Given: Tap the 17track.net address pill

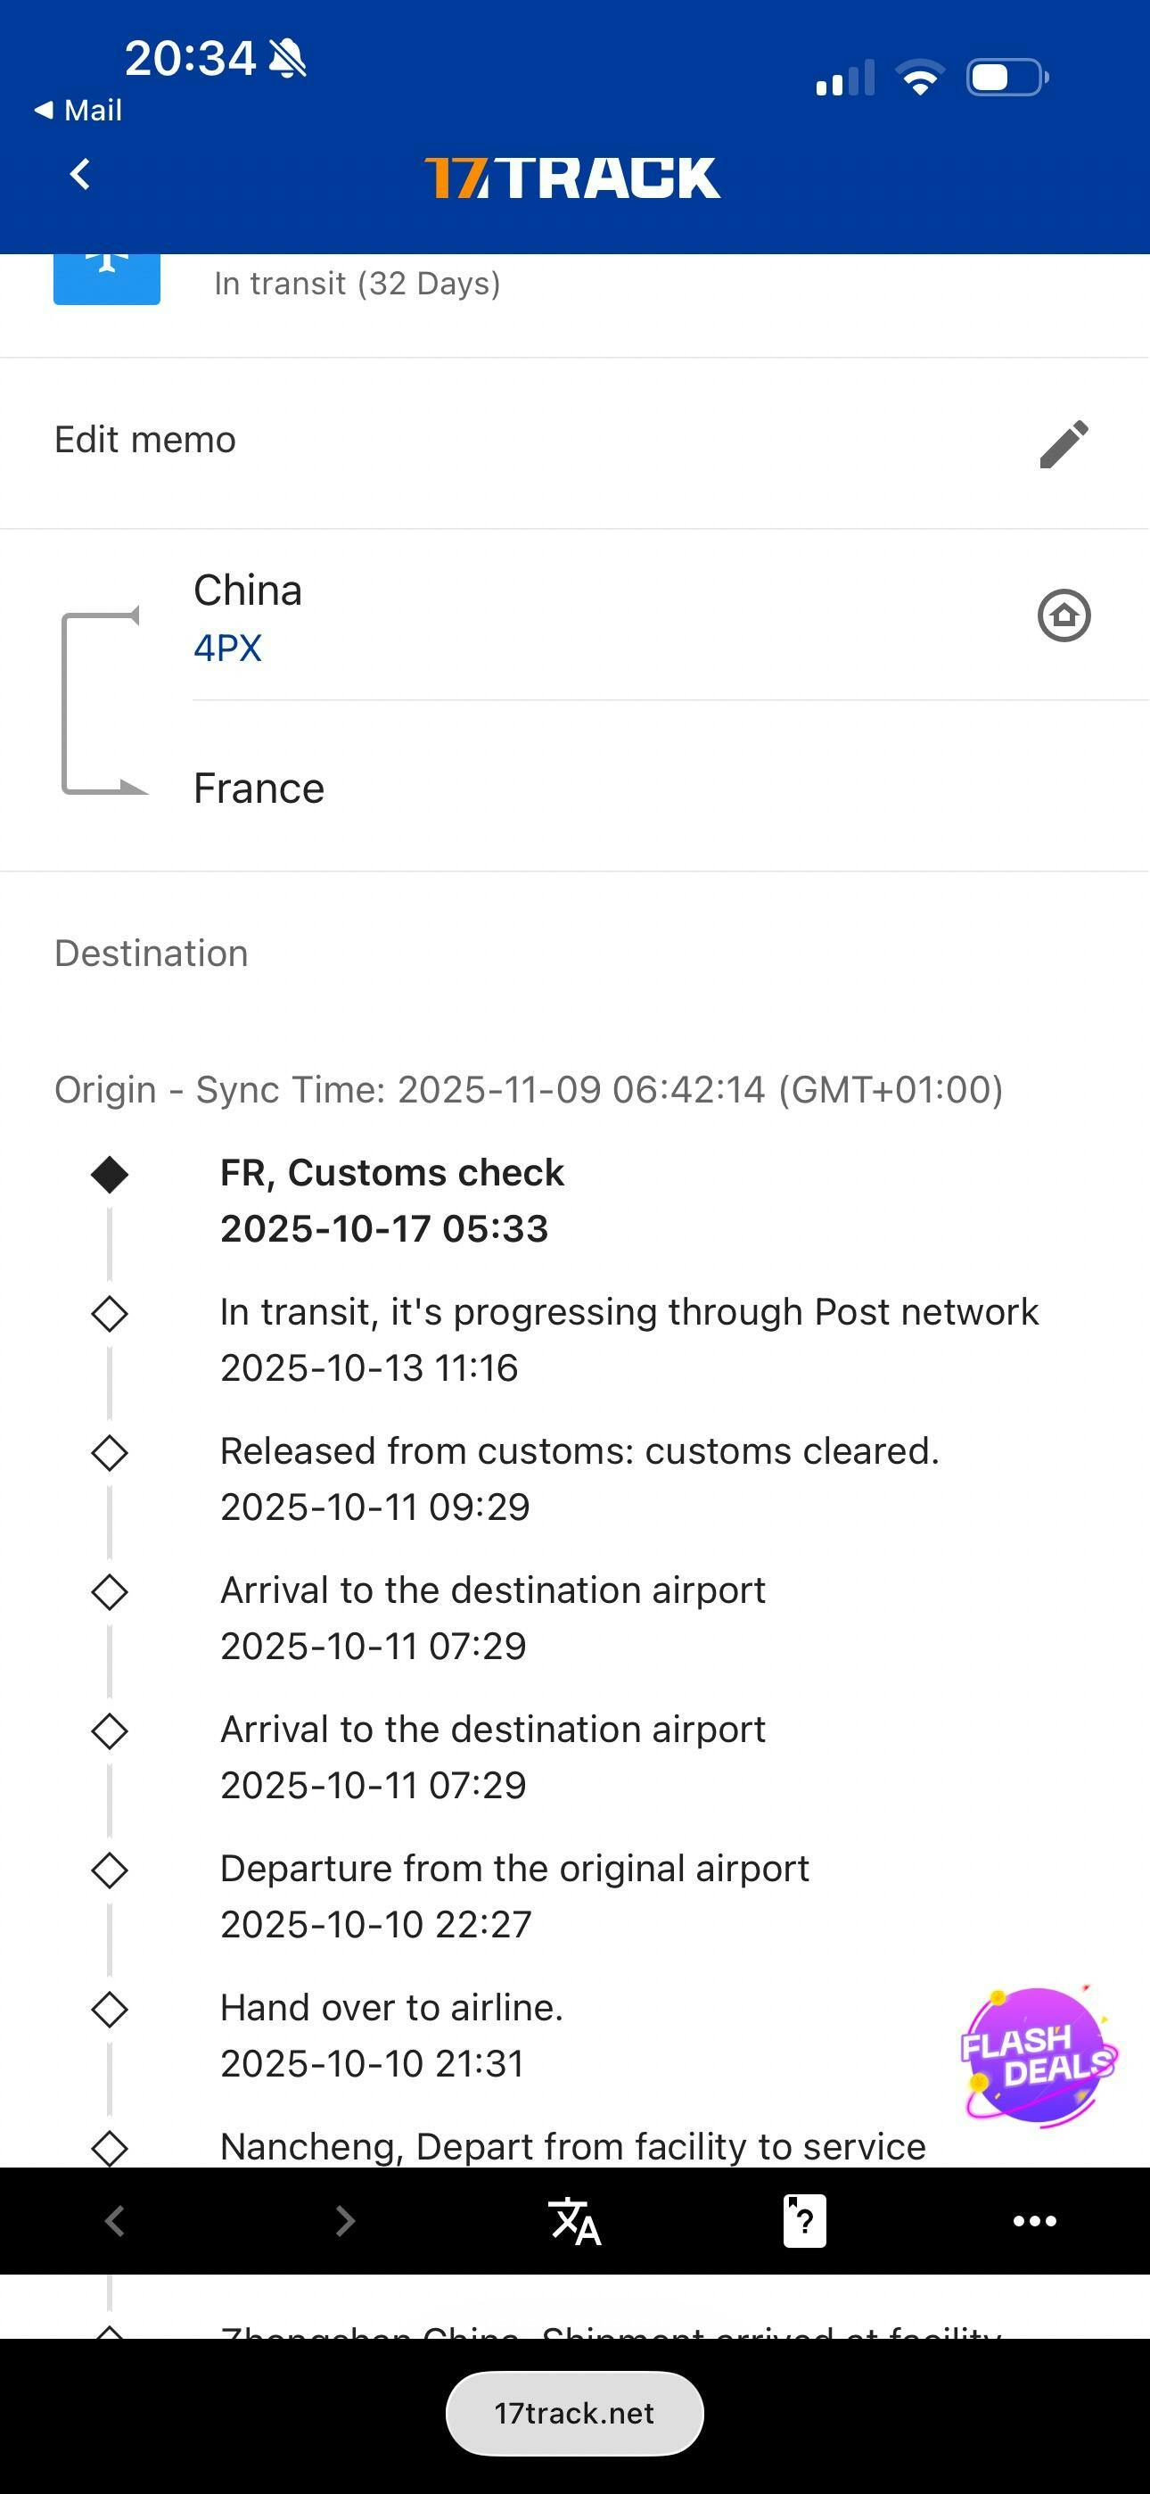Looking at the screenshot, I should (x=574, y=2413).
